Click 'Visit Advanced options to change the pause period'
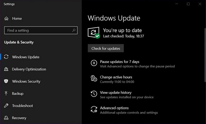Screen dimensions: 206x124 pyautogui.click(x=137, y=66)
